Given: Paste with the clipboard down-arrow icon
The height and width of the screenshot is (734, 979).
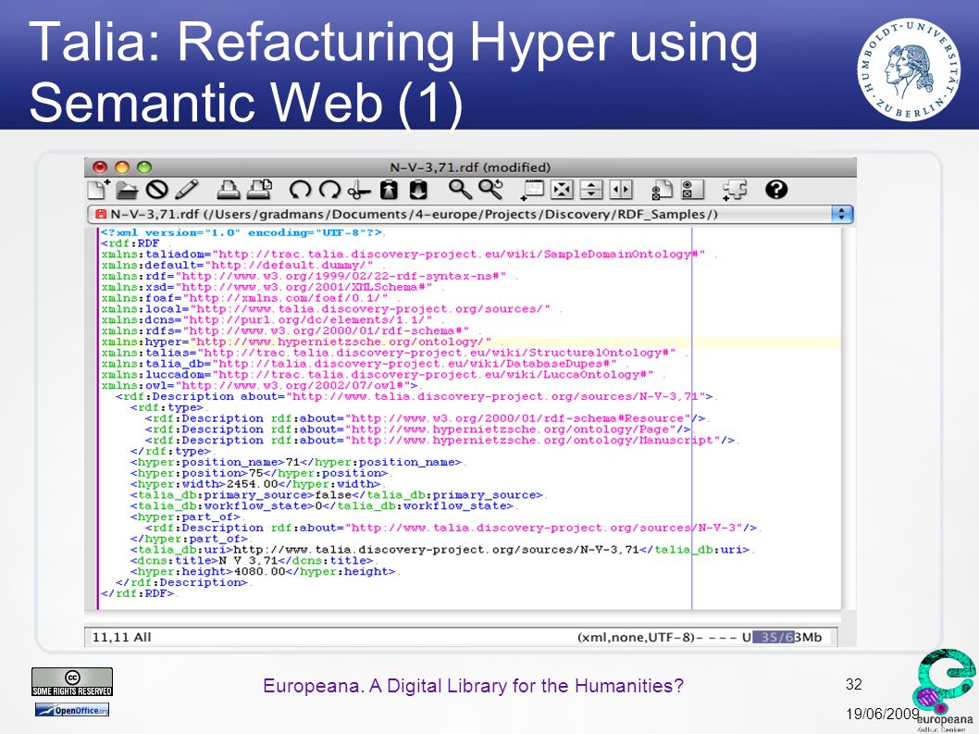Looking at the screenshot, I should click(x=417, y=189).
